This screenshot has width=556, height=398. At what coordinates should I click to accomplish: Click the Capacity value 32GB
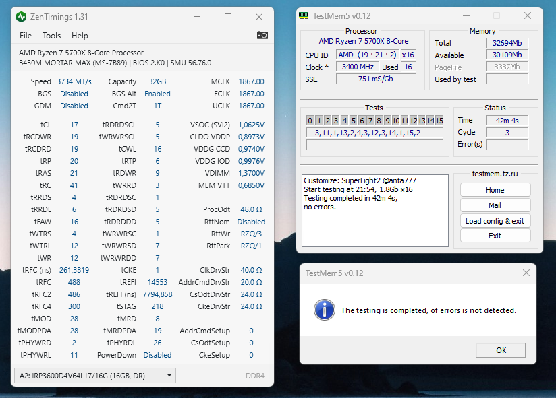(x=157, y=81)
